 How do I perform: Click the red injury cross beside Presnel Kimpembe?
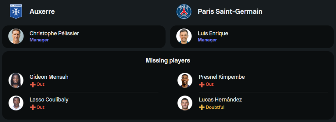(x=202, y=84)
